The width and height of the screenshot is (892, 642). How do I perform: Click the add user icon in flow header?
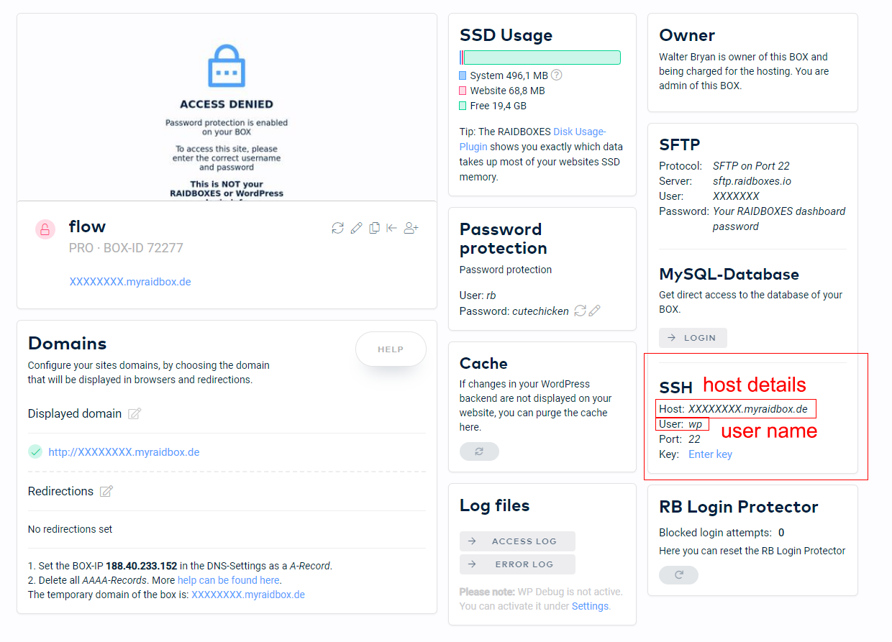coord(411,228)
